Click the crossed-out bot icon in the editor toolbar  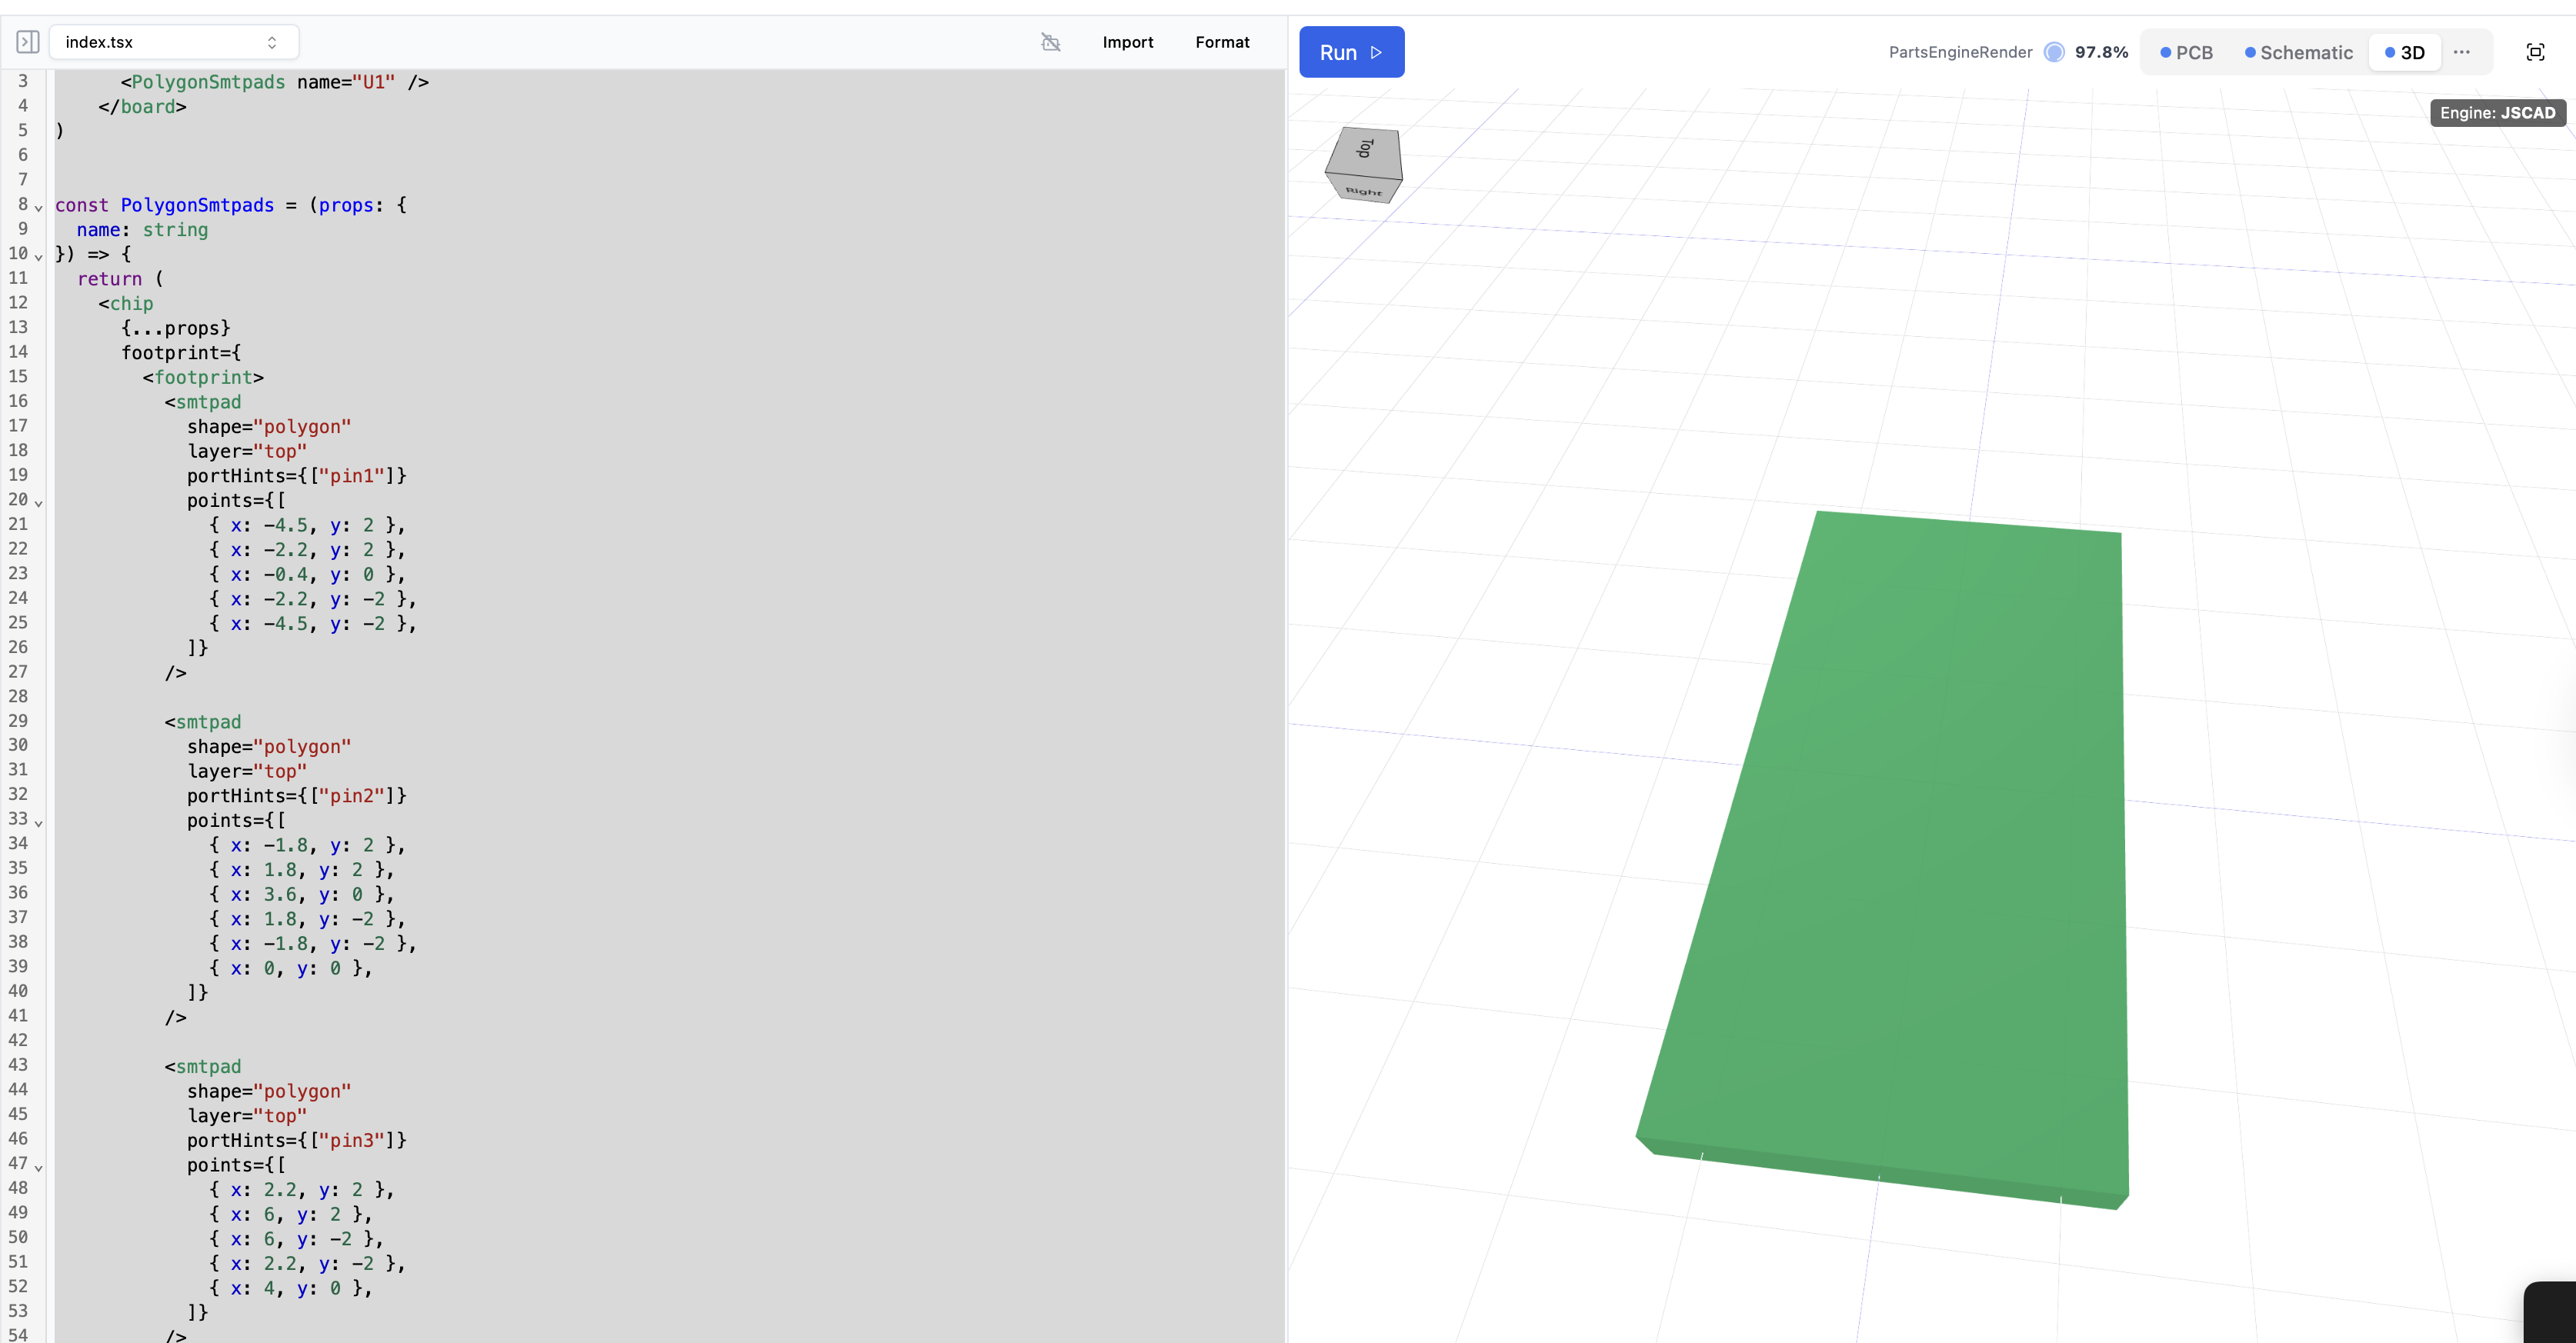click(1050, 42)
